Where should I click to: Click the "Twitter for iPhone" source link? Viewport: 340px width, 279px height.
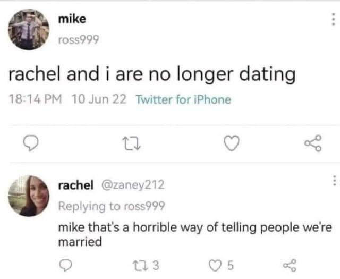tap(183, 99)
